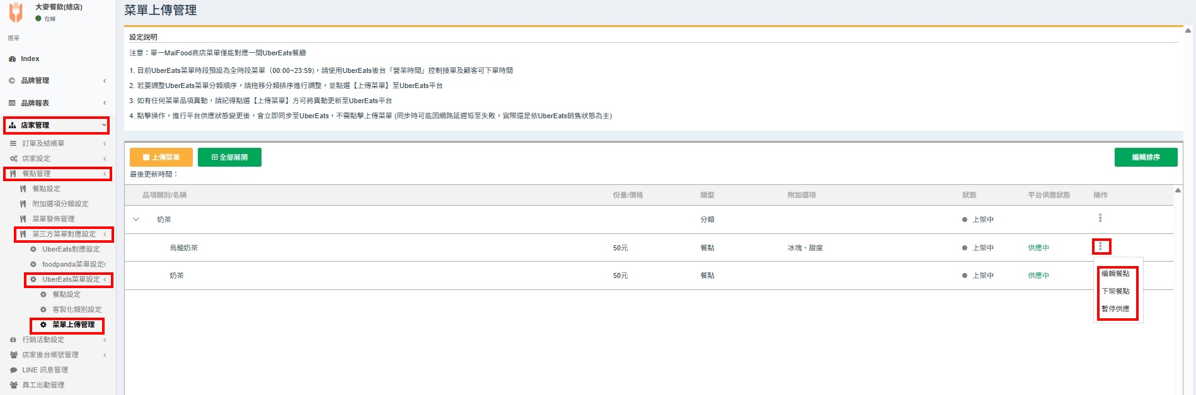Open the three-dot menu for 奶茶 category row
The width and height of the screenshot is (1196, 395).
point(1100,218)
